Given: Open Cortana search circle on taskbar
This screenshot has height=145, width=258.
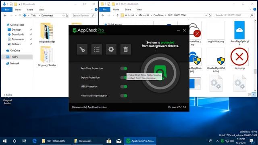Looking at the screenshot, I should [x=15, y=141].
